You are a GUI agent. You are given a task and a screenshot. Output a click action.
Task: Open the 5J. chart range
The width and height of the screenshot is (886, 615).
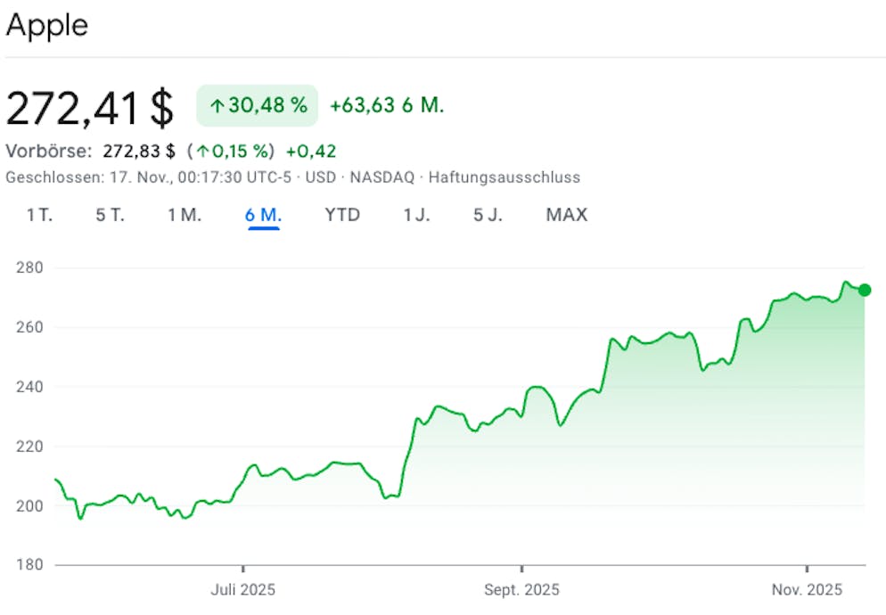(x=488, y=215)
